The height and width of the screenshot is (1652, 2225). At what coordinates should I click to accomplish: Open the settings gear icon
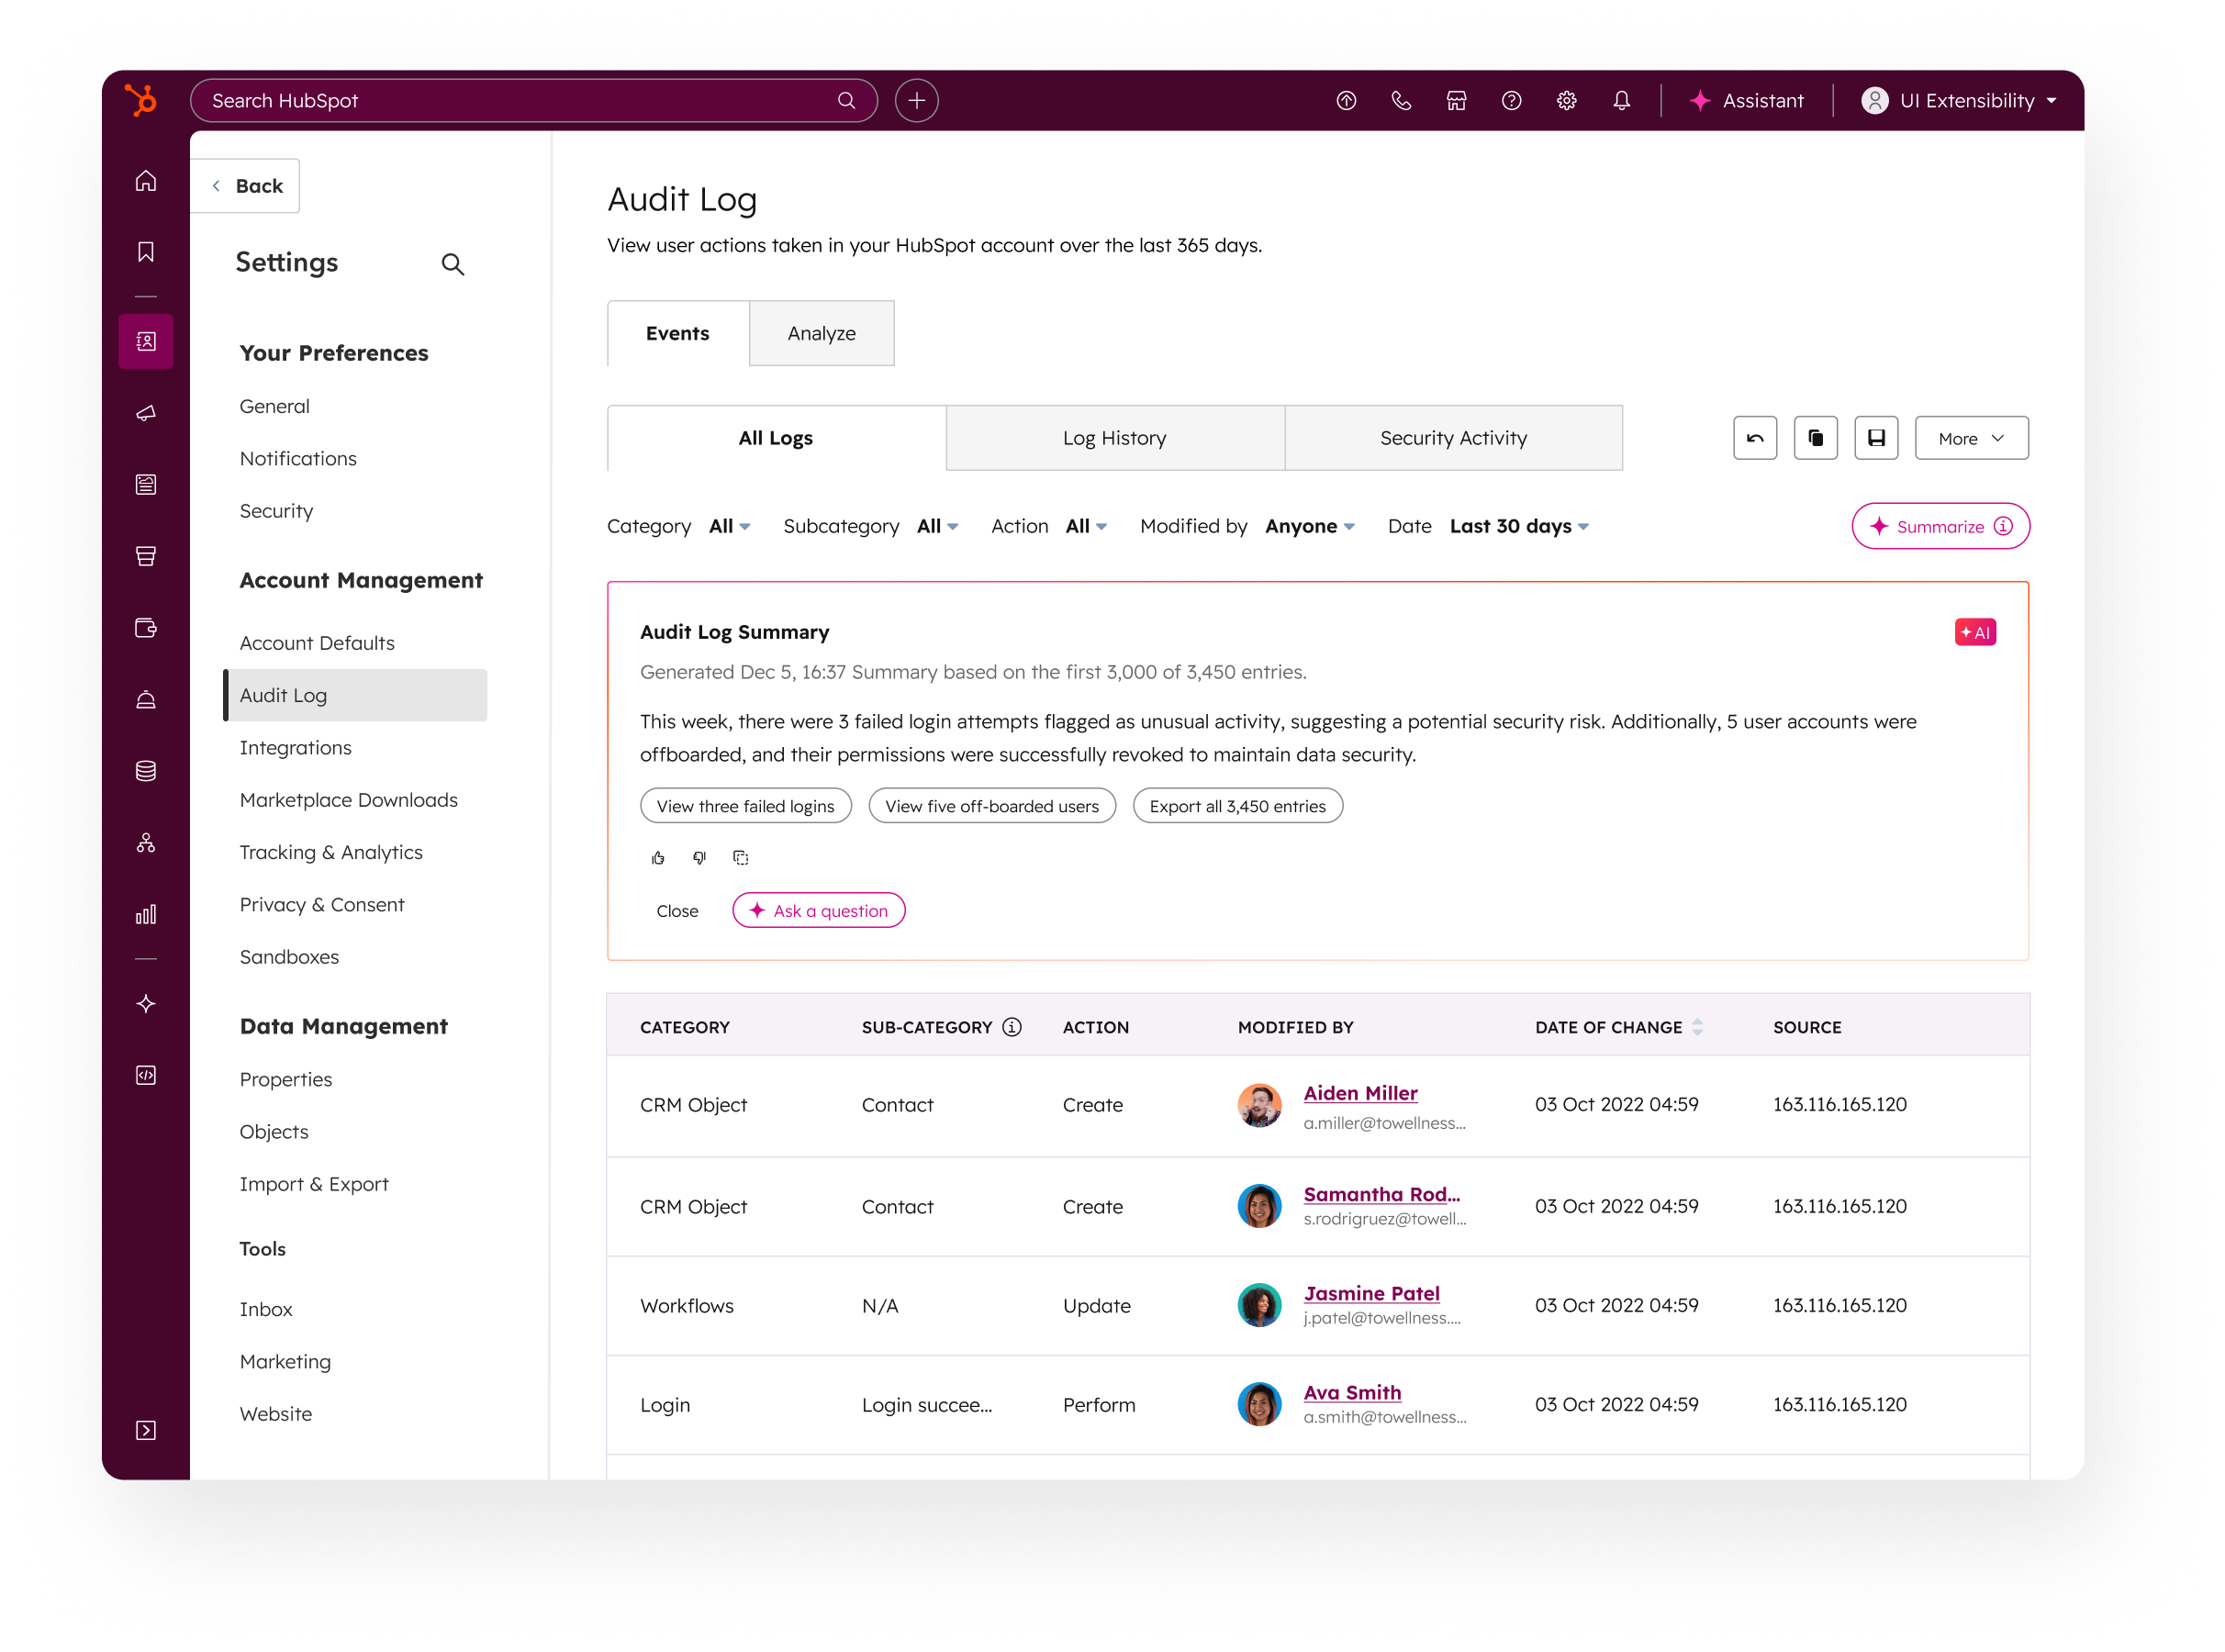coord(1567,101)
